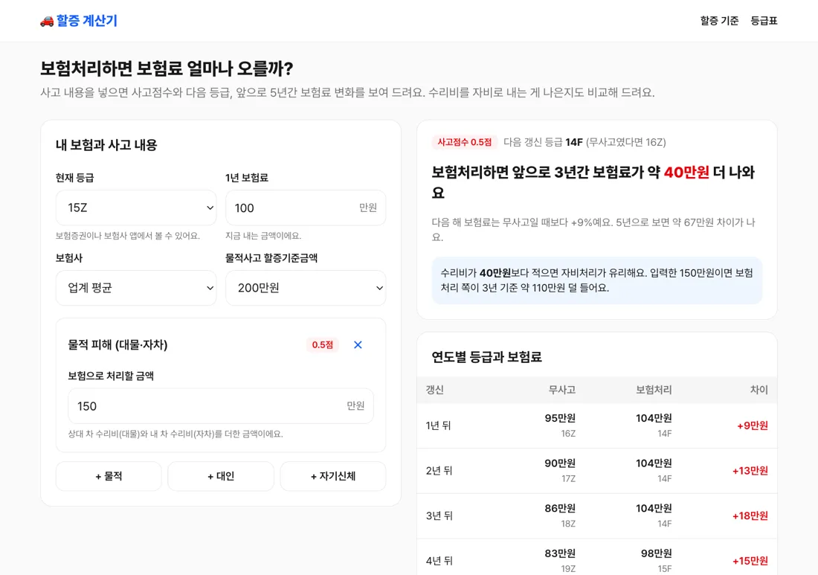Click the blue 자비처리 tip box text
818x575 pixels.
point(597,280)
